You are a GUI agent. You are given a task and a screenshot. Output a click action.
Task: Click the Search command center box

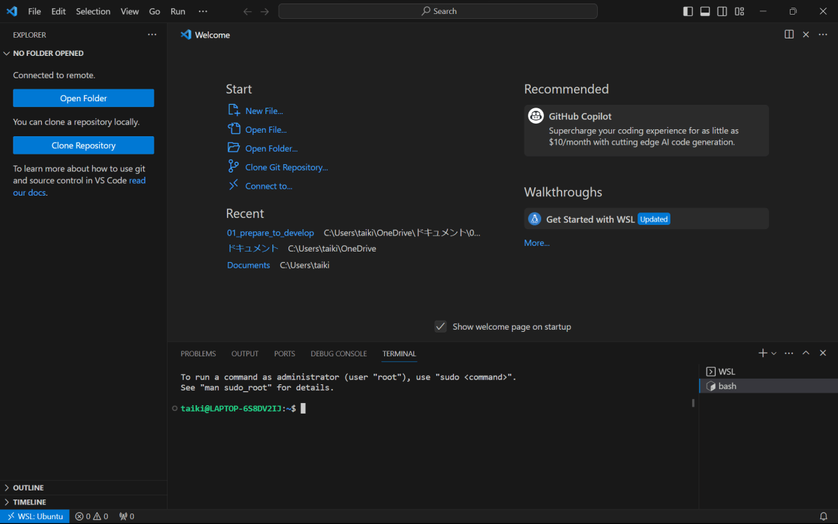438,11
